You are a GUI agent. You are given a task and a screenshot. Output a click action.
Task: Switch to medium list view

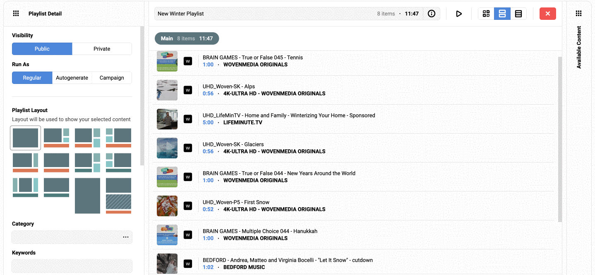502,14
